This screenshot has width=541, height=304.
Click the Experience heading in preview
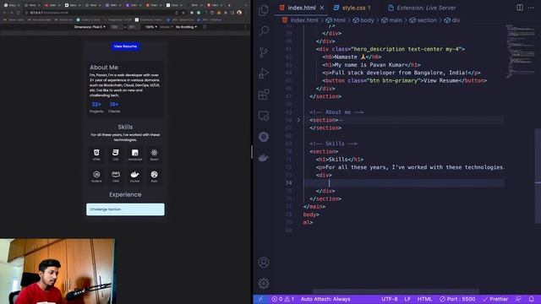125,194
